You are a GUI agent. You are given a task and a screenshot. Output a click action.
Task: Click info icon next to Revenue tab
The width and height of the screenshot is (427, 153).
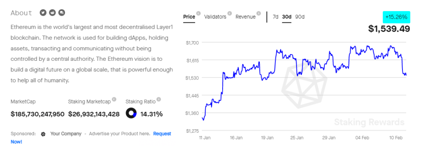click(259, 13)
